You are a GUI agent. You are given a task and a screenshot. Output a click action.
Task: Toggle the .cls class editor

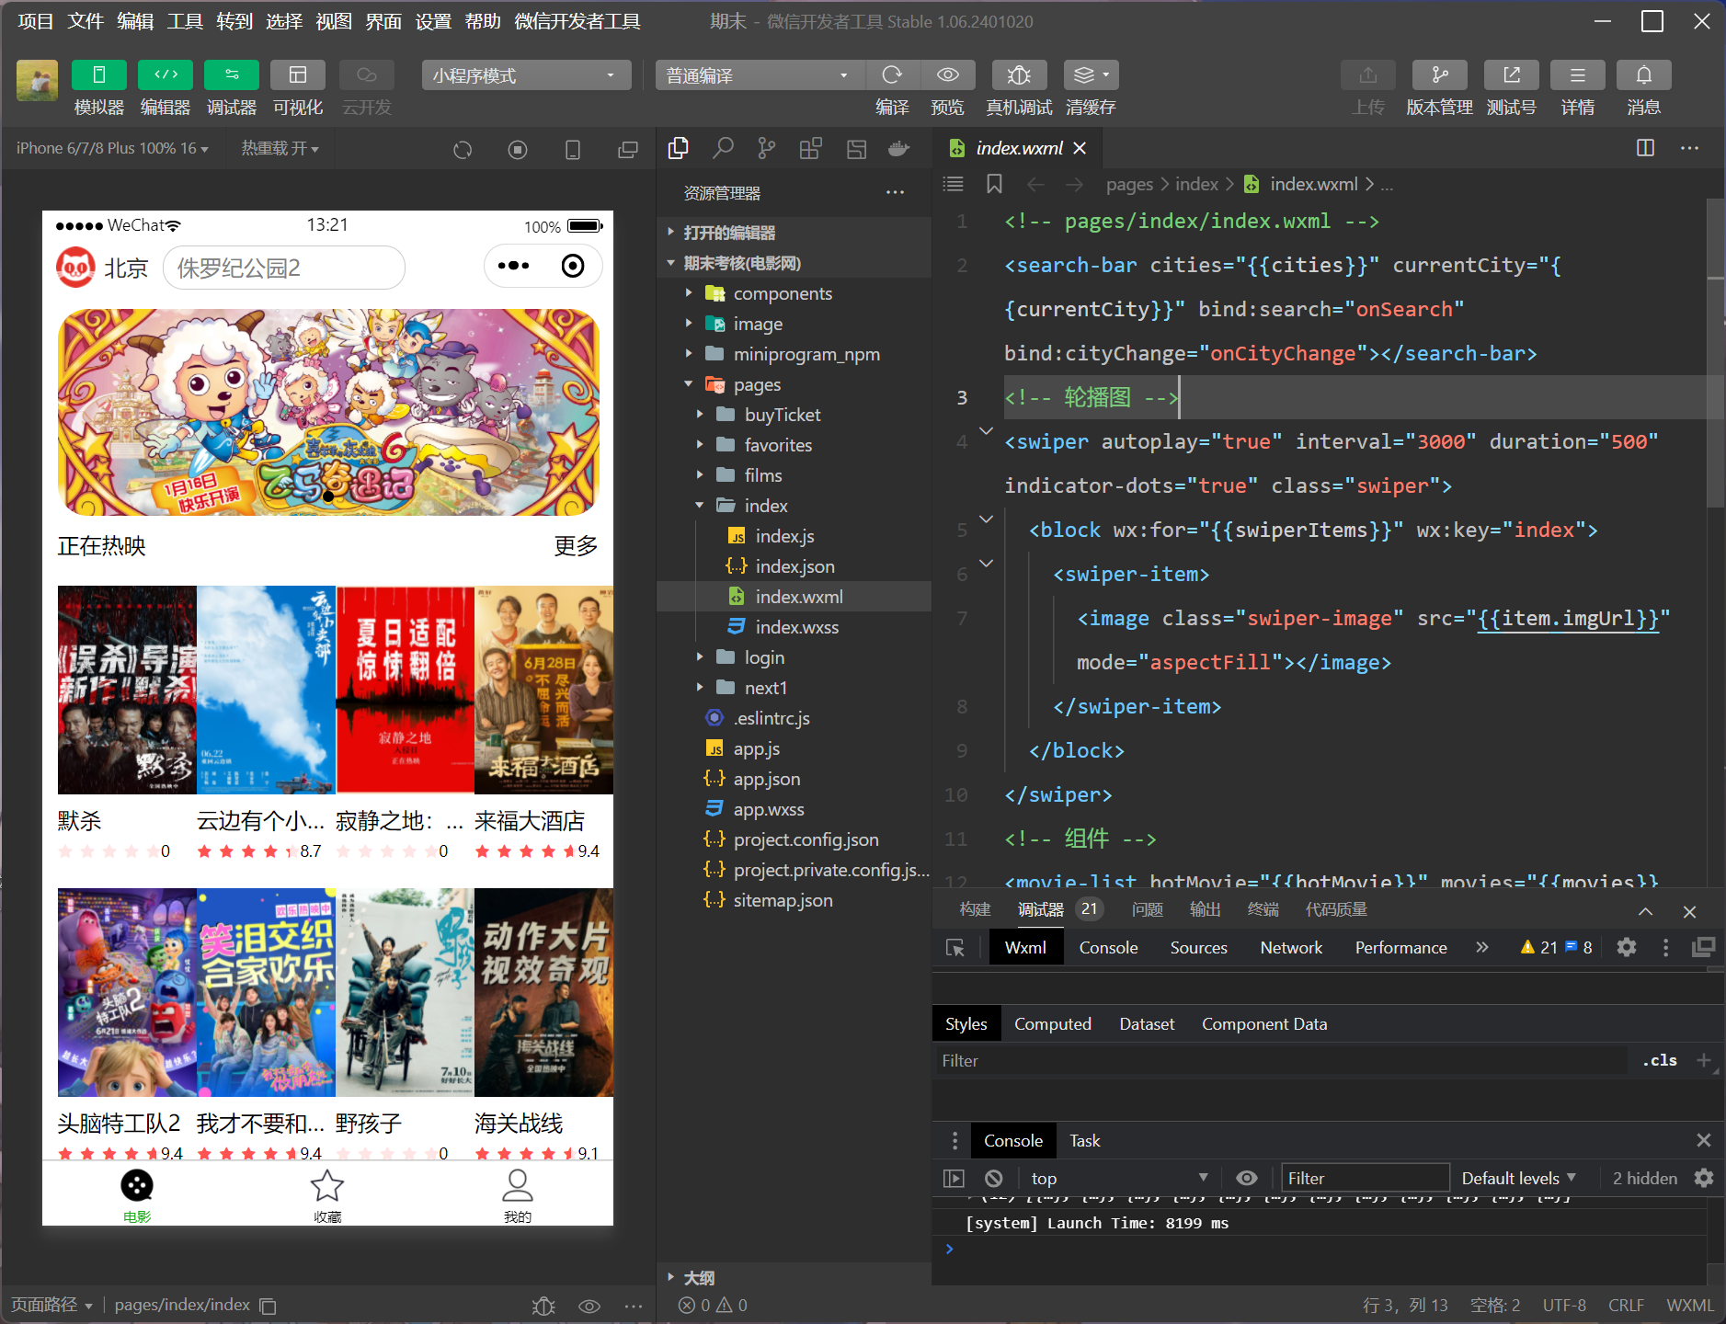pos(1660,1060)
